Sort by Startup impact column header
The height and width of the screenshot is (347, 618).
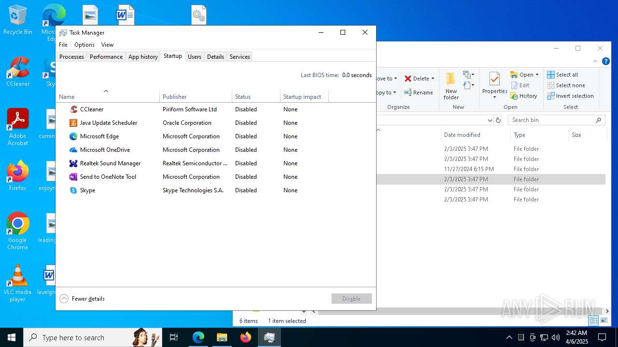304,96
